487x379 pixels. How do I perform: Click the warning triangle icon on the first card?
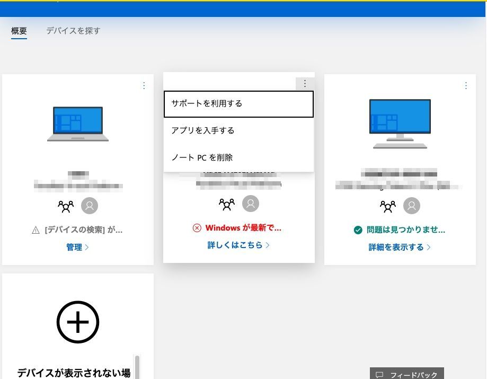click(36, 230)
